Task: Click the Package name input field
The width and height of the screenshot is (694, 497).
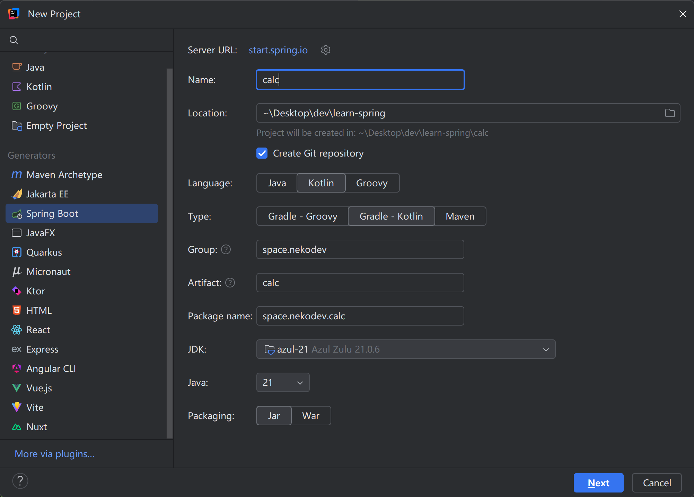Action: point(360,316)
